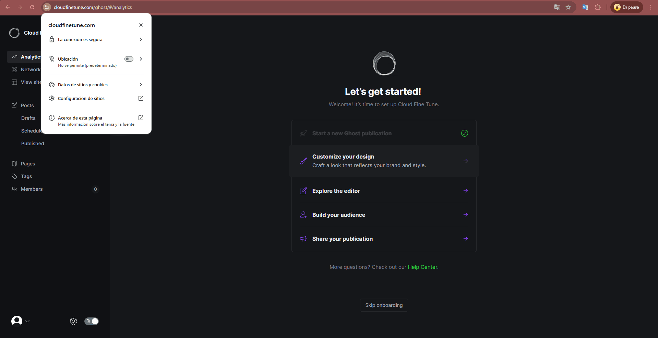Open Ghost settings gear icon
The width and height of the screenshot is (658, 338).
click(x=73, y=321)
